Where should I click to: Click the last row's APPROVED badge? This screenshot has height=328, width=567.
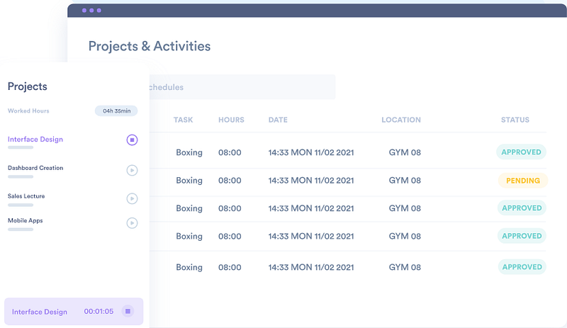coord(522,267)
